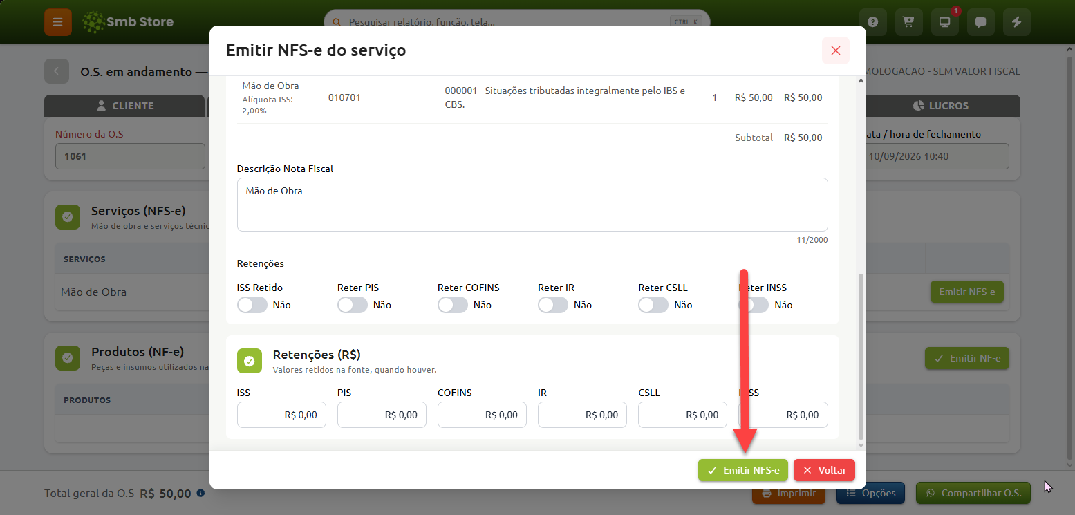Click the check icon beside Produtos (NF-e)
The height and width of the screenshot is (515, 1075).
68,357
